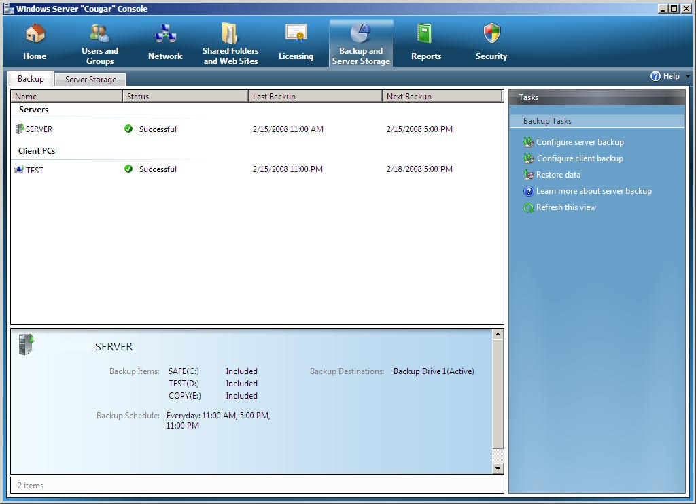Image resolution: width=696 pixels, height=504 pixels.
Task: Select the SERVER row name
Action: coord(39,129)
